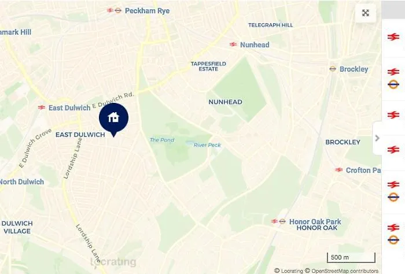Click The Pond label in park
The width and height of the screenshot is (405, 274).
pos(162,140)
